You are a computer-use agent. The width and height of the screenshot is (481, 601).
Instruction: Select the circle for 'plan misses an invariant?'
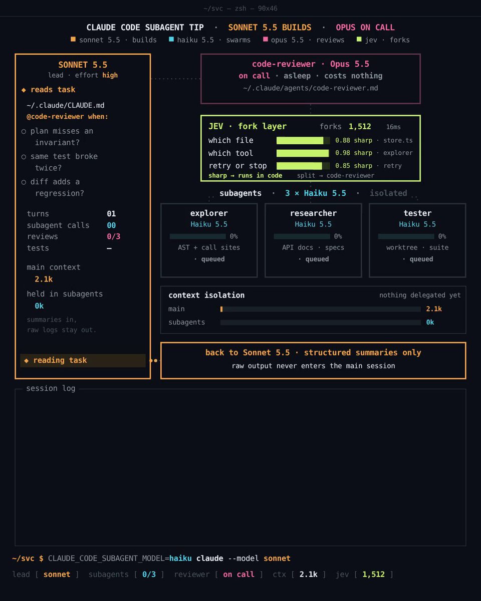click(24, 131)
